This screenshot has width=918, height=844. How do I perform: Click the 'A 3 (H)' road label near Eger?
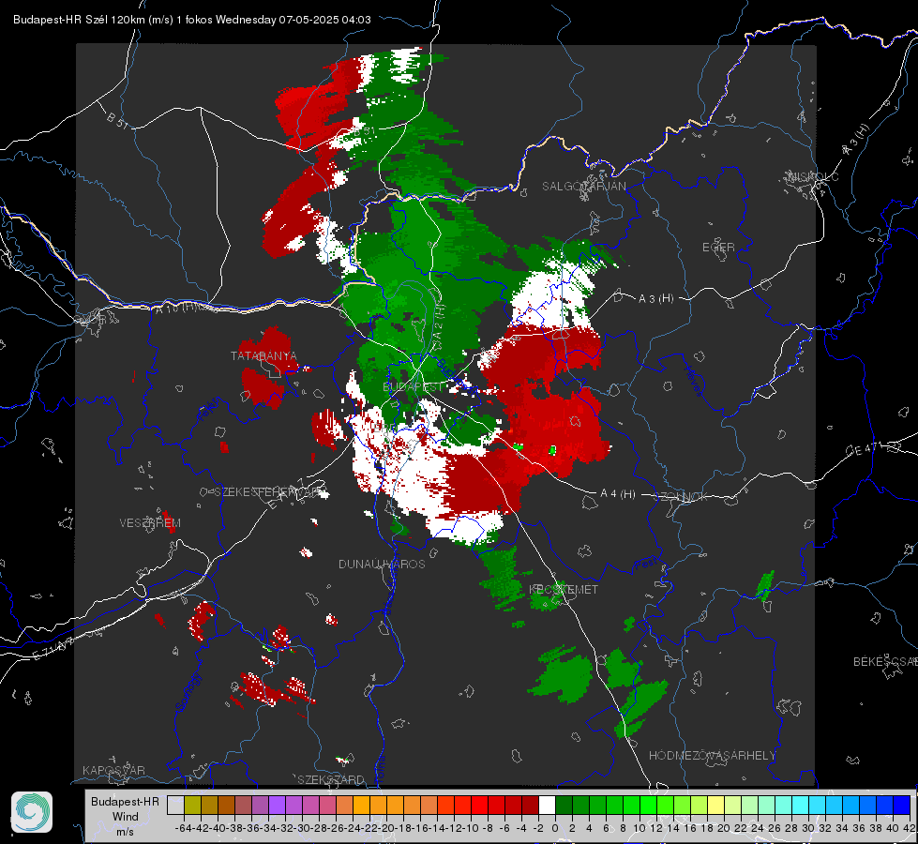(x=655, y=299)
